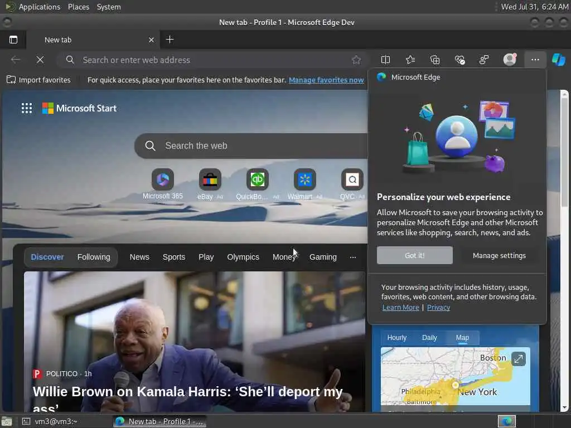Open the Collections icon
Viewport: 571px width, 428px height.
(x=435, y=60)
